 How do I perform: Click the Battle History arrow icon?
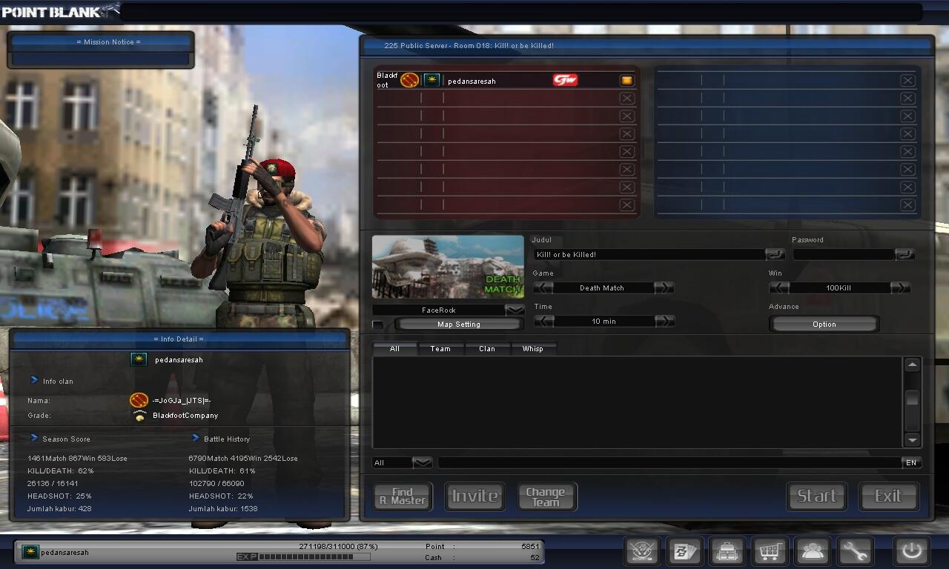point(196,438)
